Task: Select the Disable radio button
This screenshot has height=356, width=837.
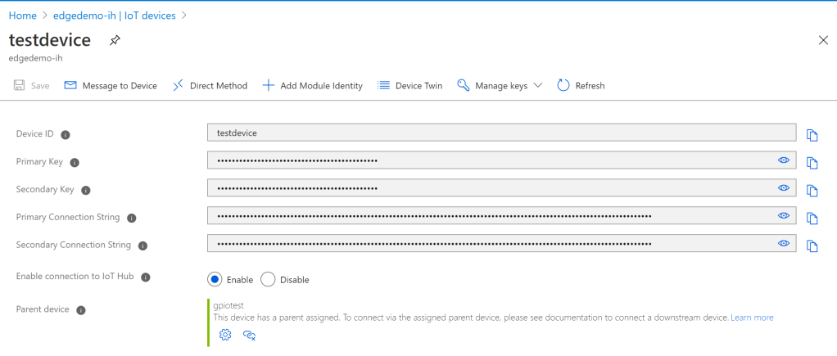Action: tap(268, 279)
